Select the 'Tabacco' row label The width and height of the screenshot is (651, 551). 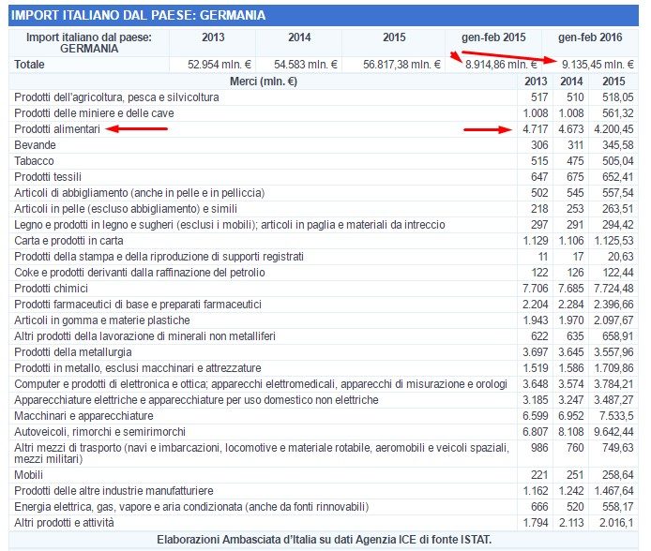coord(34,161)
